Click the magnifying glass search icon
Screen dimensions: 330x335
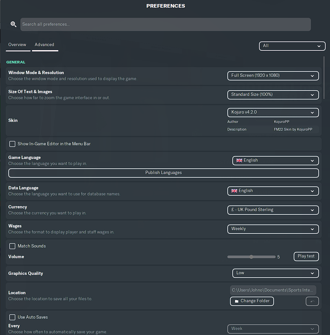[13, 24]
